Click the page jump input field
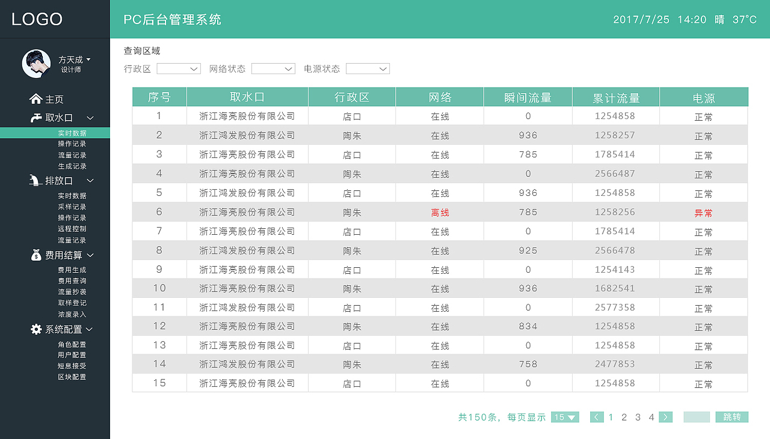Screen dimensions: 770x439 click(696, 417)
